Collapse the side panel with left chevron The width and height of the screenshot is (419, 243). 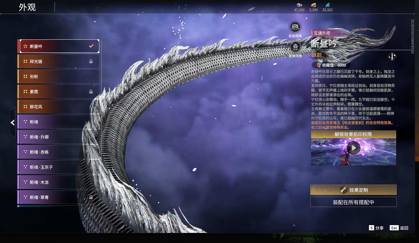tap(12, 122)
